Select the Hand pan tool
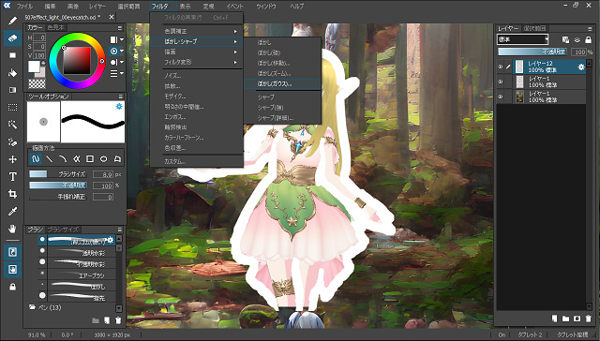Viewport: 600px width, 341px height. coord(12,229)
